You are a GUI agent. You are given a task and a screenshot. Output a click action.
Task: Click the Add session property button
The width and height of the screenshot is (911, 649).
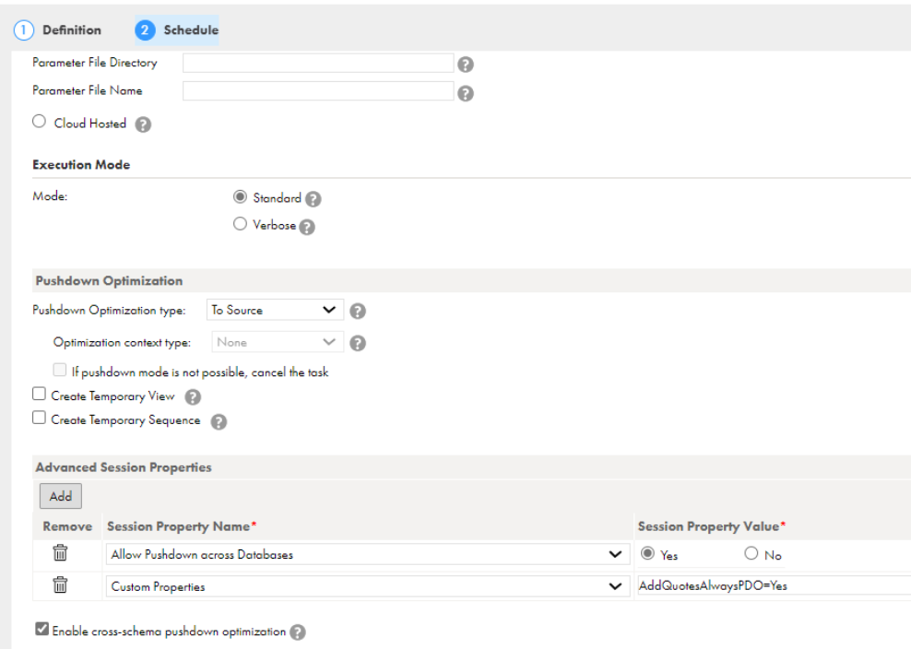point(61,496)
